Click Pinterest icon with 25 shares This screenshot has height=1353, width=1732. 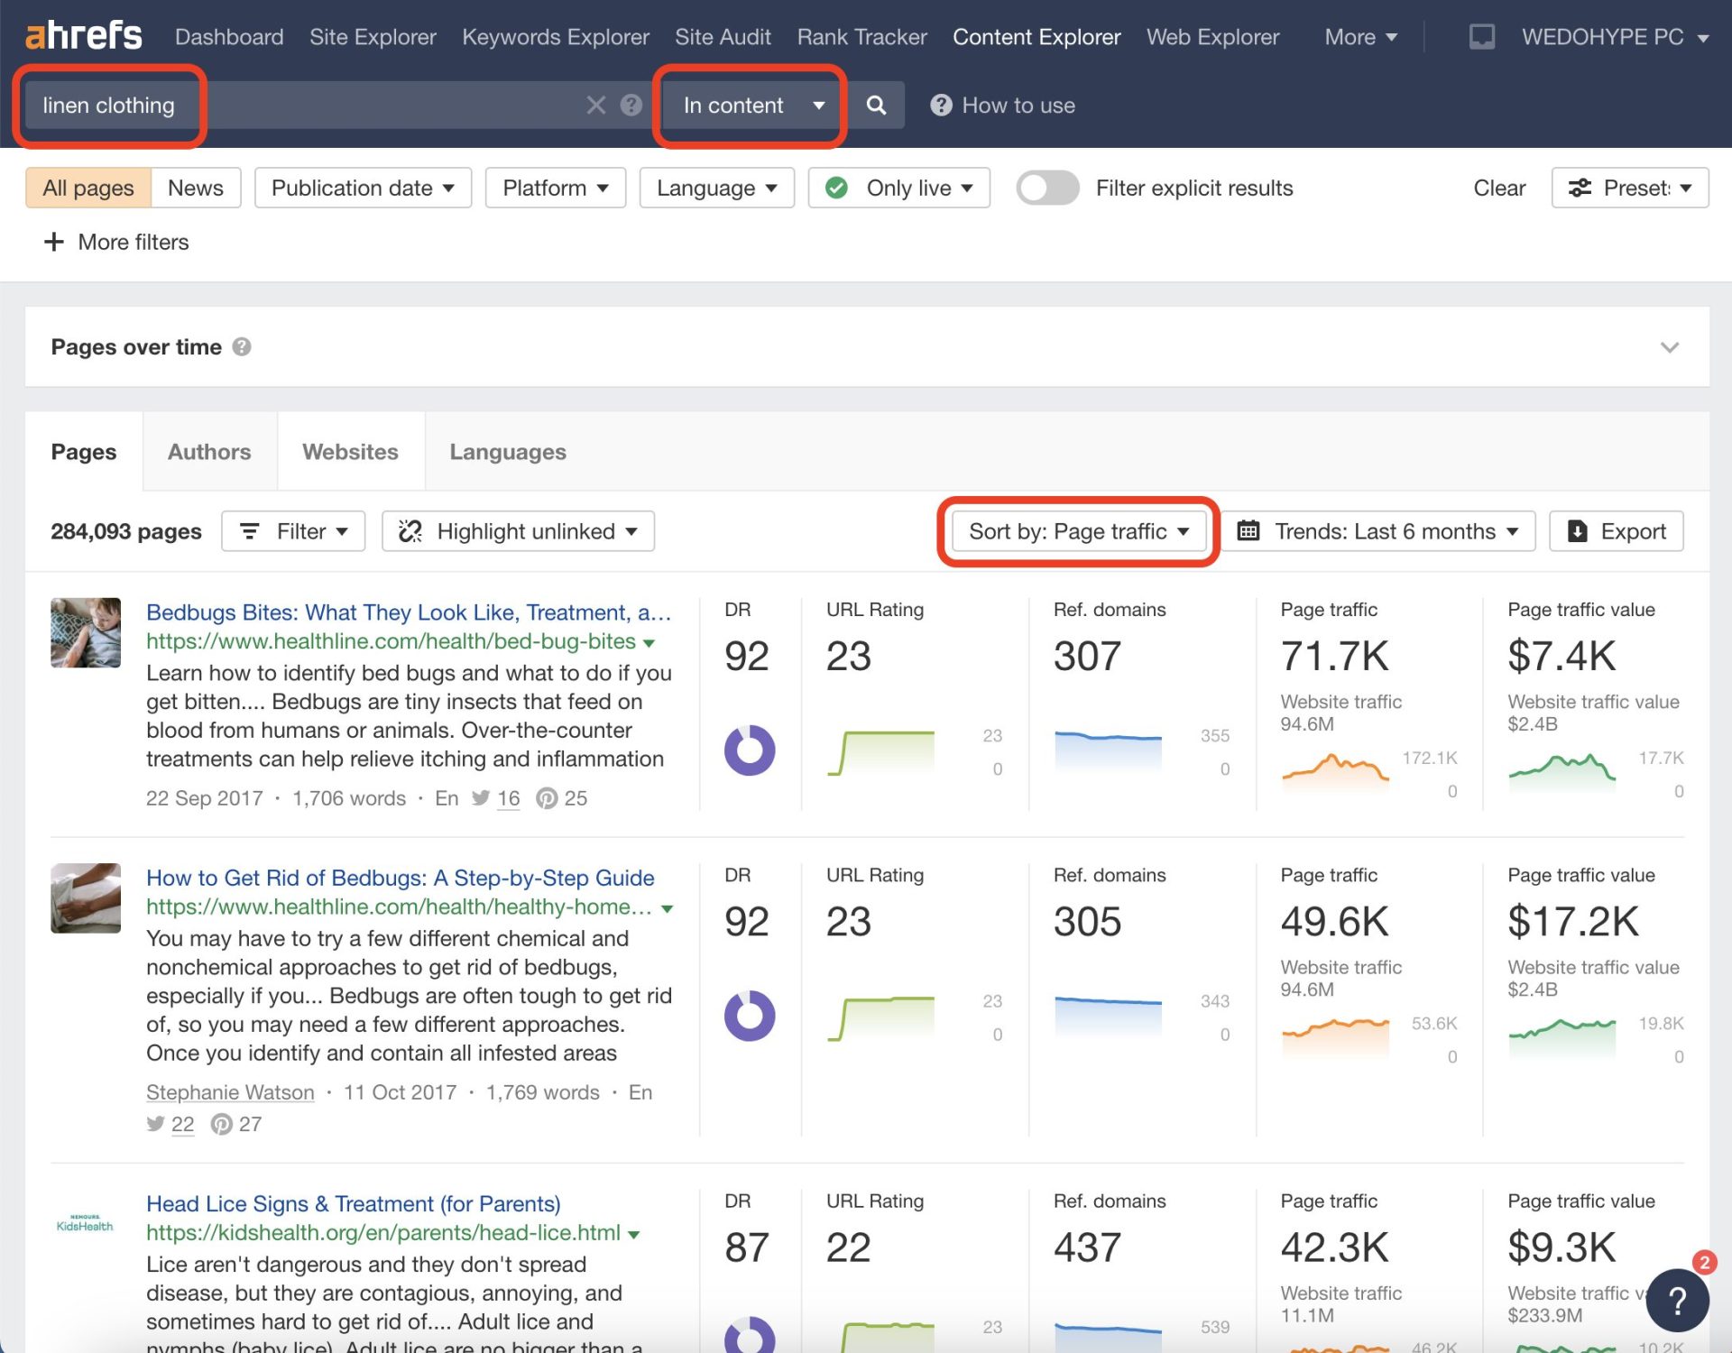click(x=547, y=798)
